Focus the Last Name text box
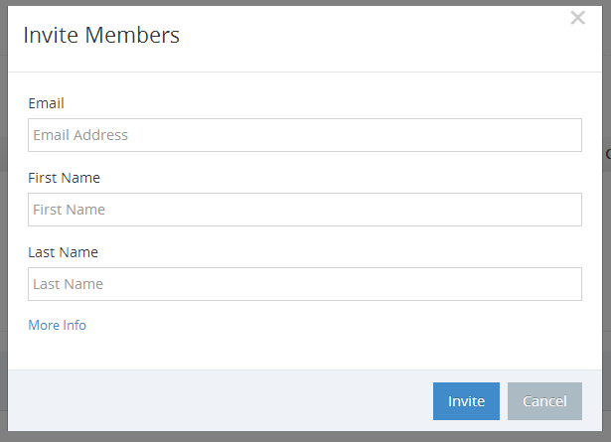Screen dimensions: 611x442 pyautogui.click(x=305, y=284)
